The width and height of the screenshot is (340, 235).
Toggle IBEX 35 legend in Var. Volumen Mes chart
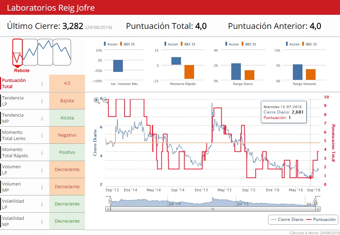click(127, 44)
